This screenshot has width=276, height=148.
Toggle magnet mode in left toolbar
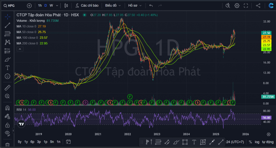click(x=8, y=108)
